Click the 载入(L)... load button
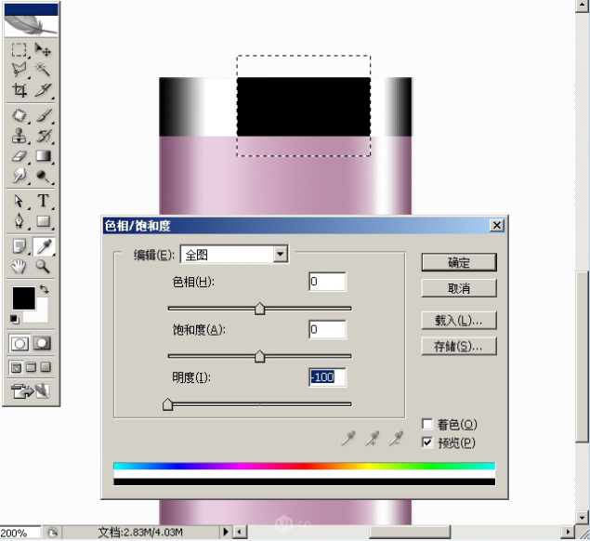Image resolution: width=590 pixels, height=541 pixels. click(458, 321)
